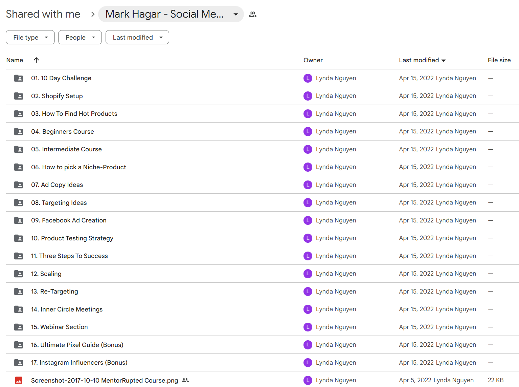Image resolution: width=519 pixels, height=387 pixels.
Task: Click folder icon for 05. Intermediate Course
Action: 19,149
